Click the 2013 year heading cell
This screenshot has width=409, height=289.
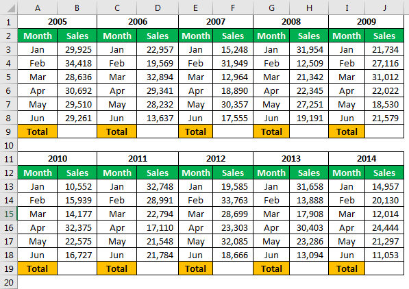tap(291, 159)
